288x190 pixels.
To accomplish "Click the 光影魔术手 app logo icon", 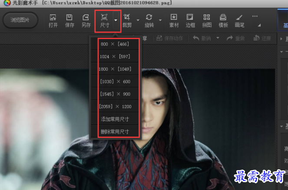I will point(7,3).
